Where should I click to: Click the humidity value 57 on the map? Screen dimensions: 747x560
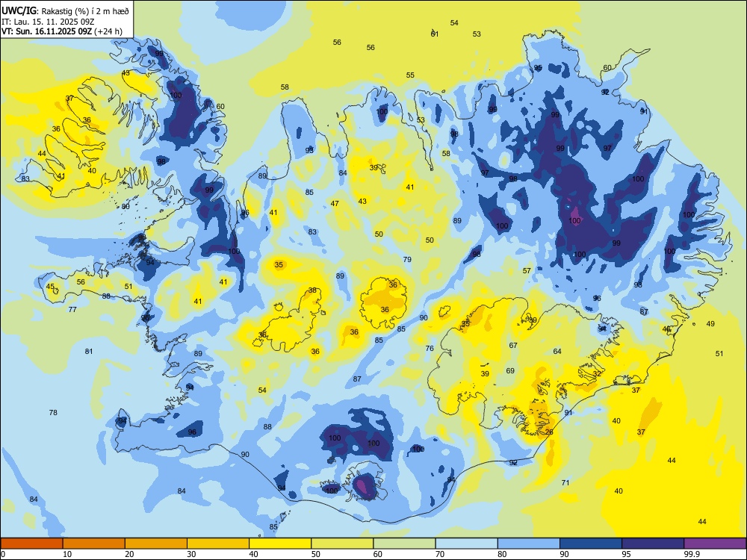pyautogui.click(x=527, y=270)
